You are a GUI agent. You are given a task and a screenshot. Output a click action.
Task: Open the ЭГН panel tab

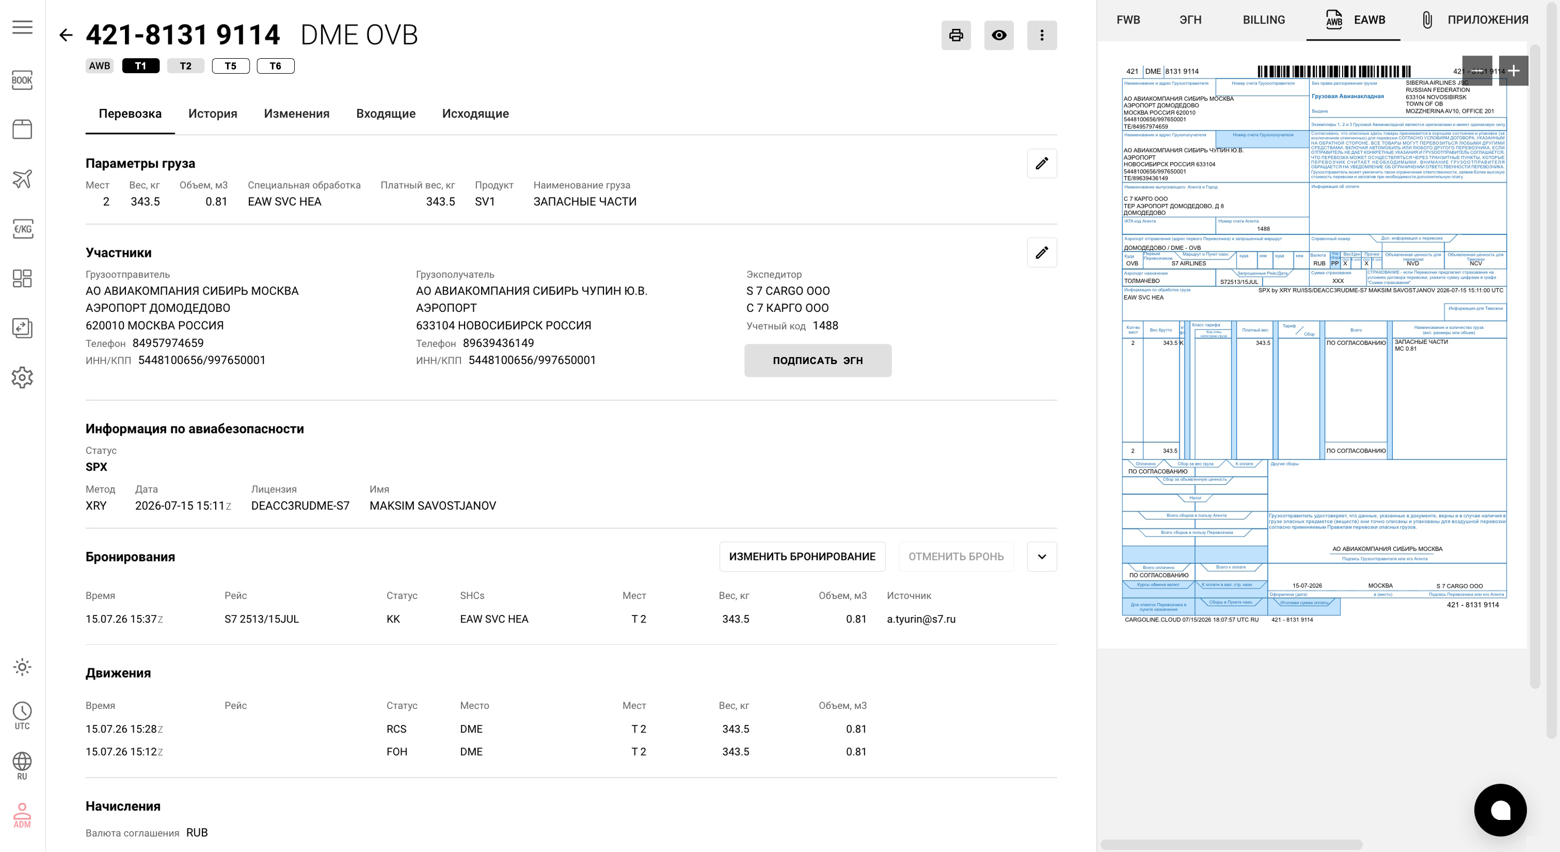(1190, 20)
